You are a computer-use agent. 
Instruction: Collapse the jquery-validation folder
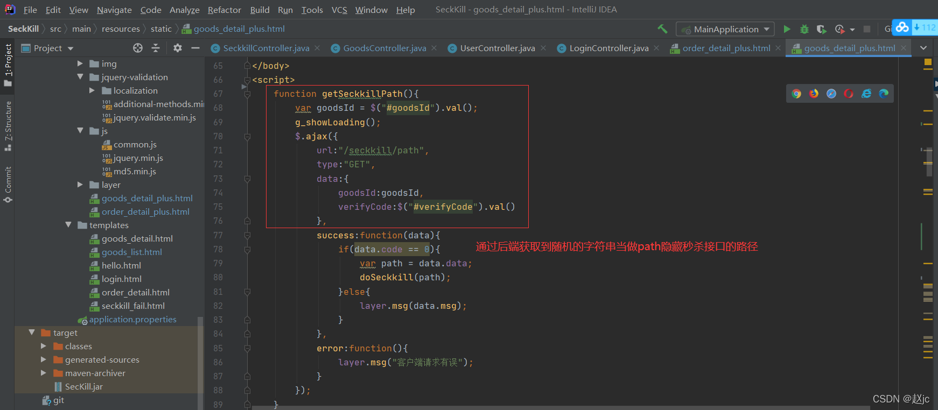(80, 77)
